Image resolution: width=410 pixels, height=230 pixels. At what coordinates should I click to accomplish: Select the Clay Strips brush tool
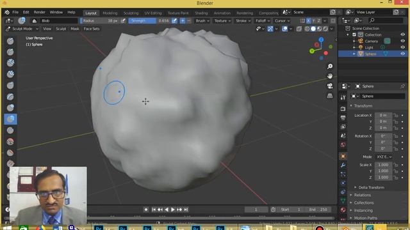[x=10, y=74]
